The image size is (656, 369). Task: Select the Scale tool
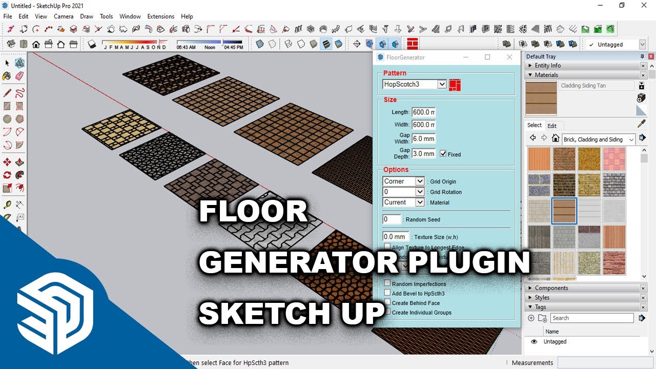7,188
